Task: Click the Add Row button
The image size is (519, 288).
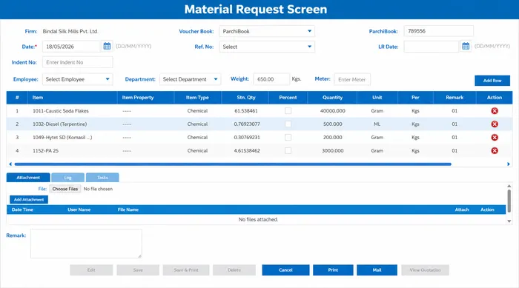Action: [492, 81]
